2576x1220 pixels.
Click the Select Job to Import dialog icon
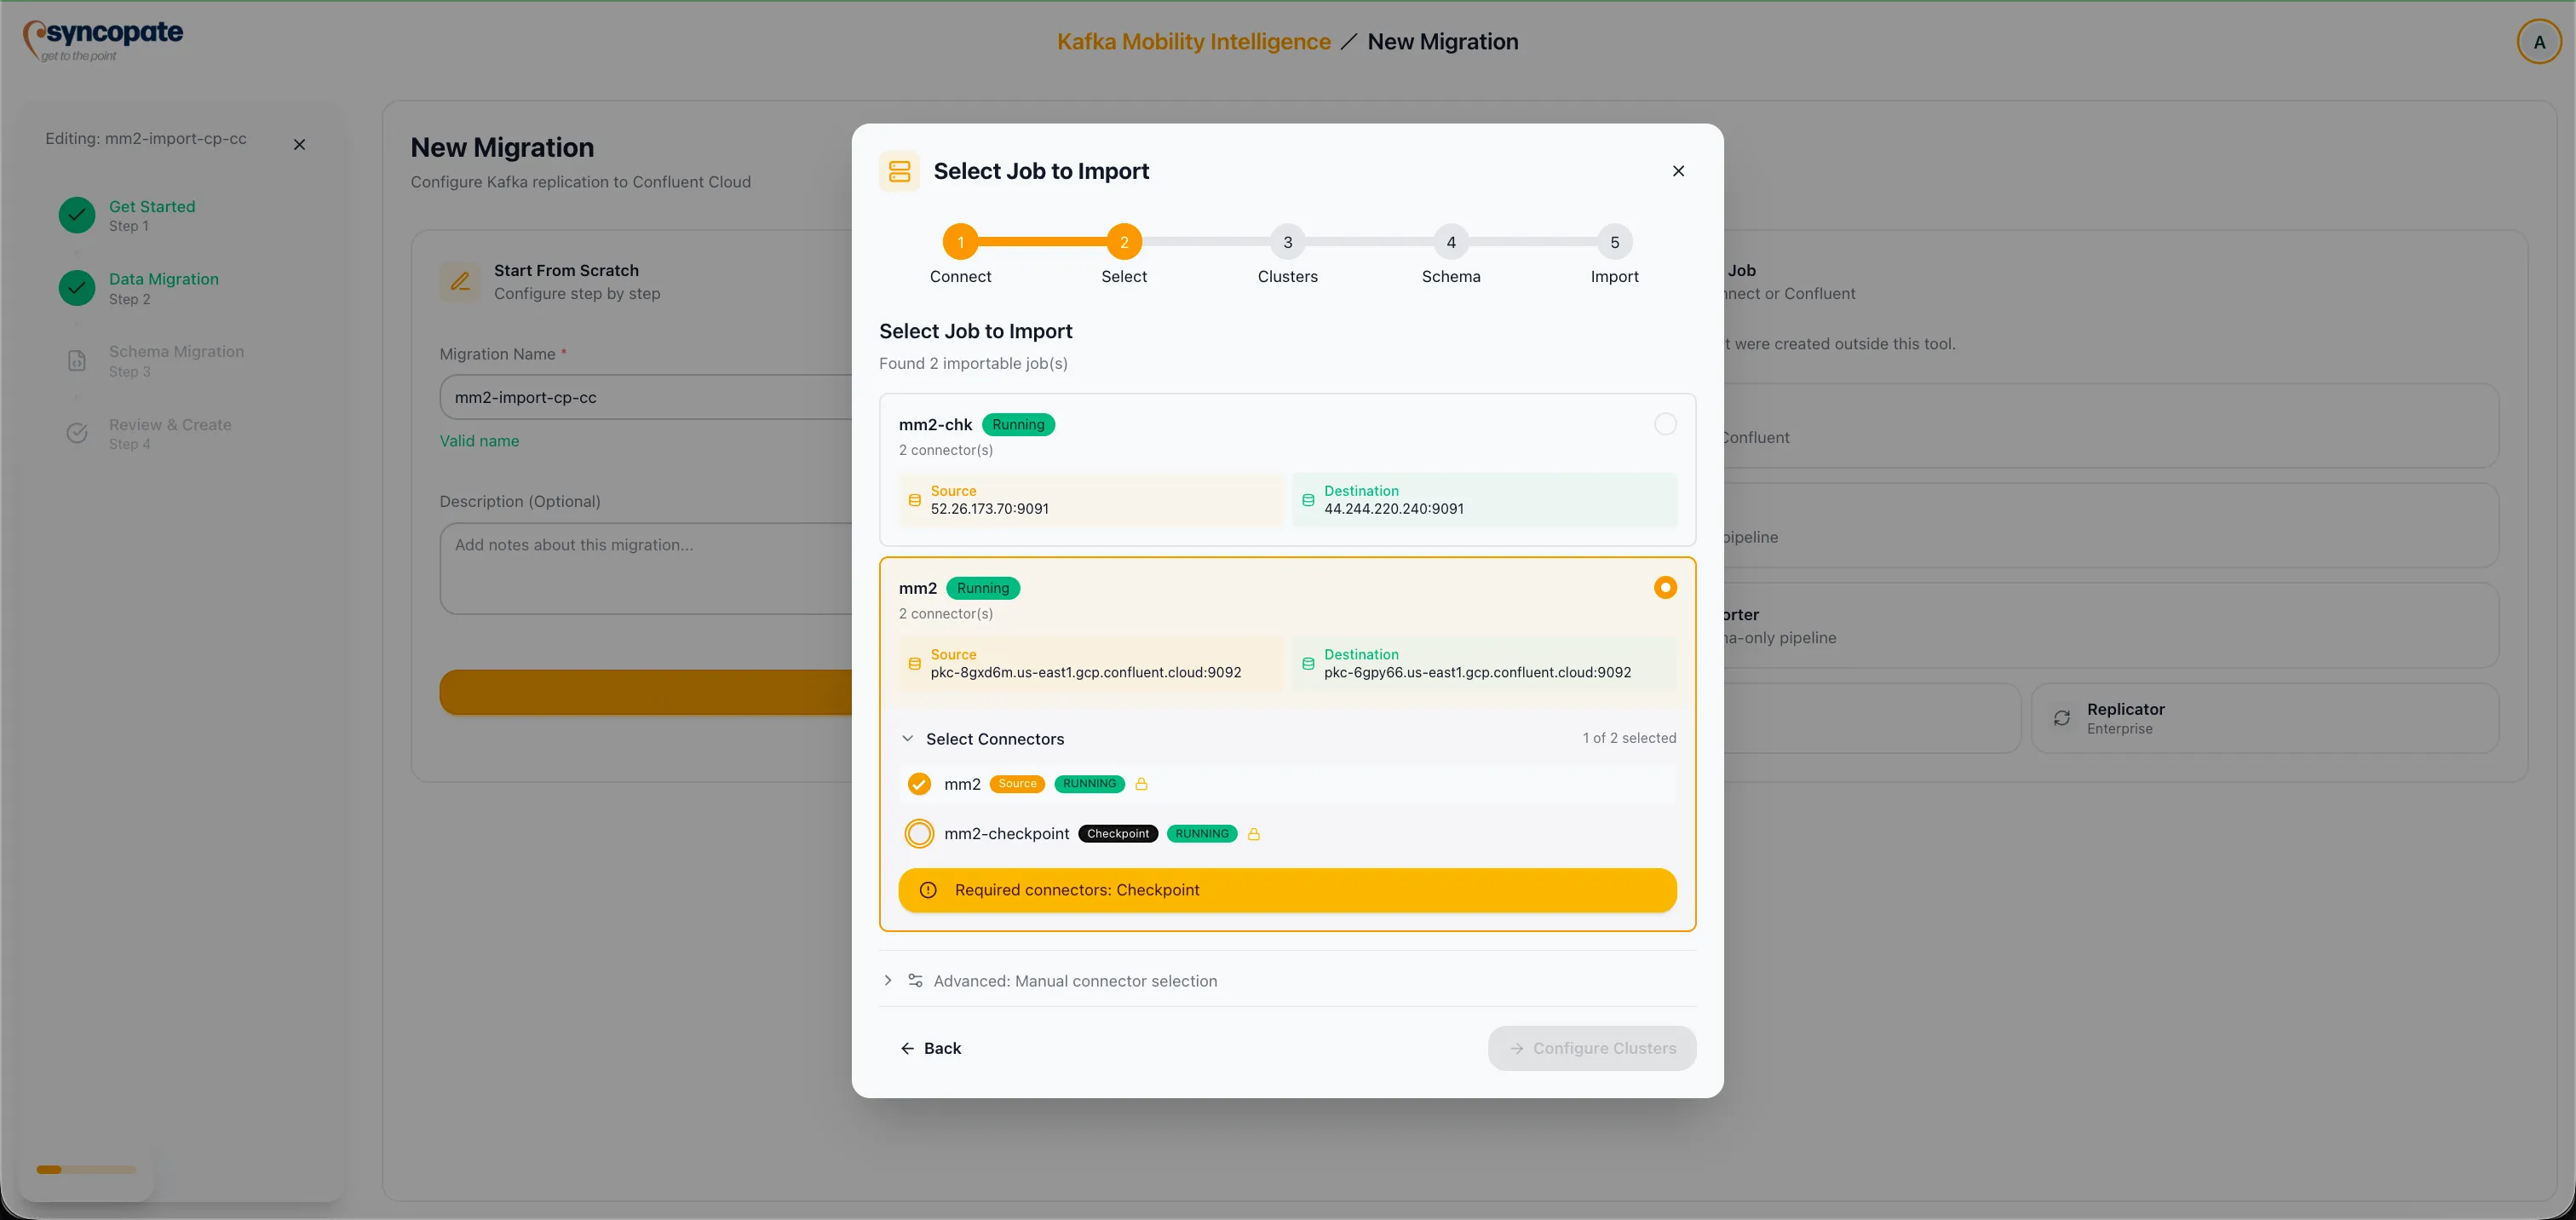coord(898,171)
